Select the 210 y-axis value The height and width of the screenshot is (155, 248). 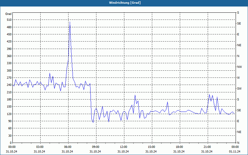tap(9, 92)
